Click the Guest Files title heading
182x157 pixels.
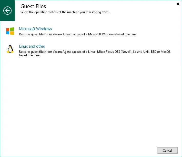point(33,6)
